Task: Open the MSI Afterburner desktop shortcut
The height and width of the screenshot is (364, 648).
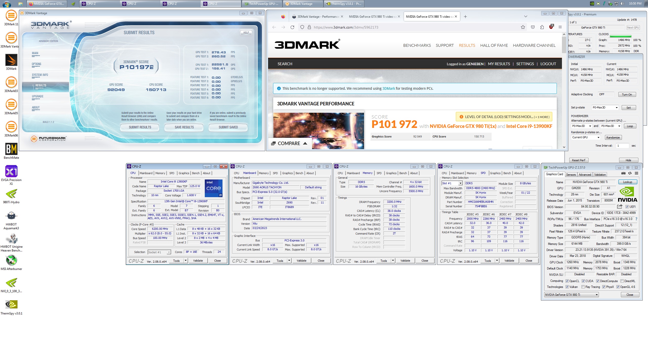Action: click(x=11, y=262)
